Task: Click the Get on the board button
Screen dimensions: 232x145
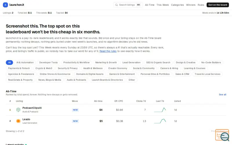Action: pyautogui.click(x=218, y=5)
